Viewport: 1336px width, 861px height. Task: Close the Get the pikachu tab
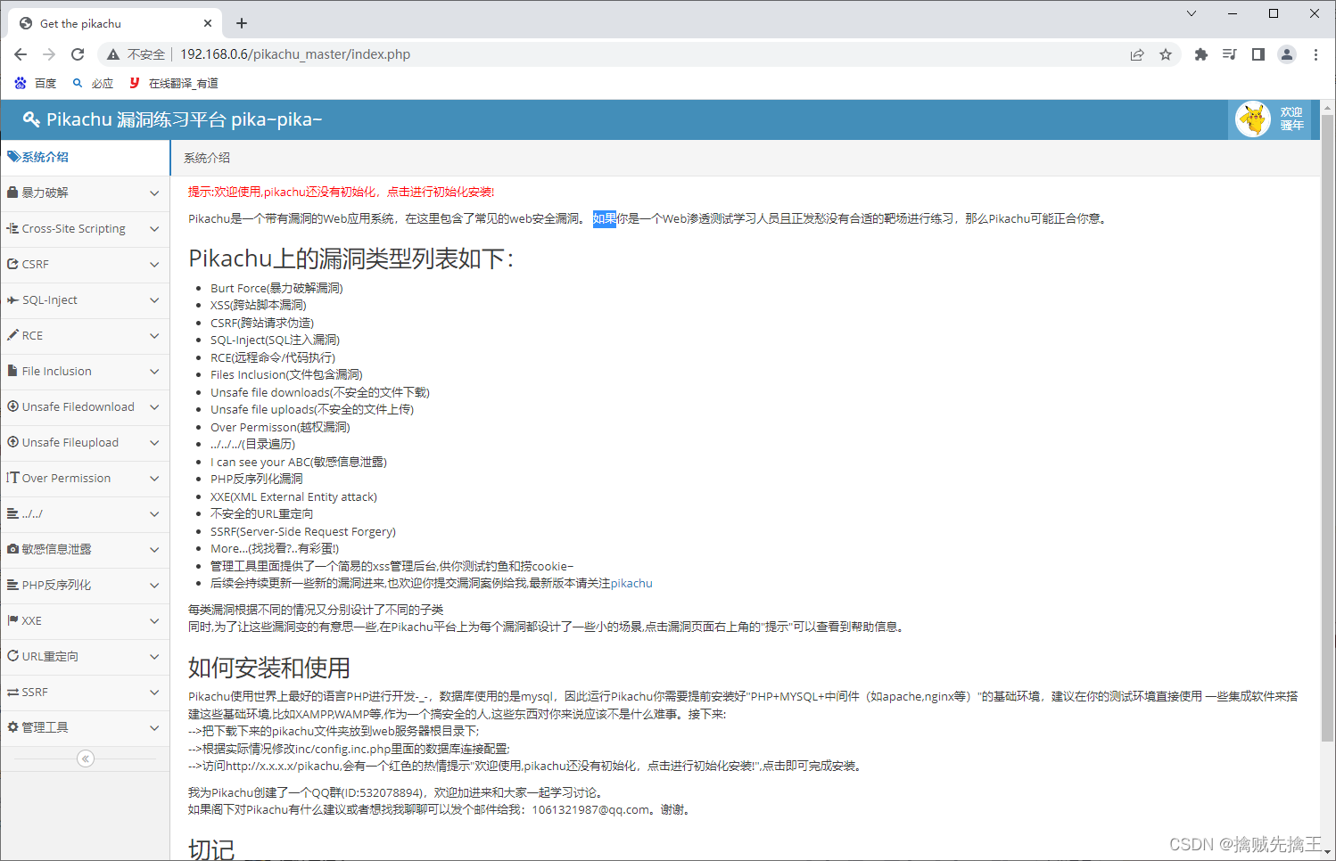tap(208, 23)
